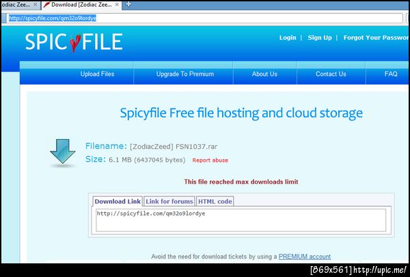Click the download link text box
410x277 pixels.
[241, 220]
